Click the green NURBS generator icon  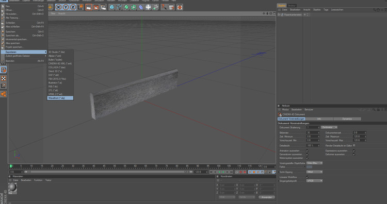[x=126, y=7]
